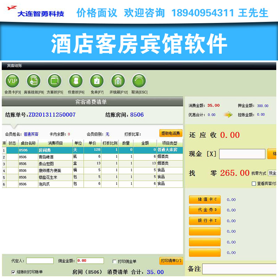Open 宾客挂账 guest credit icon

click(34, 81)
